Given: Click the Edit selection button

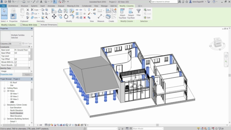Looking at the screenshot, I should click(x=147, y=18).
